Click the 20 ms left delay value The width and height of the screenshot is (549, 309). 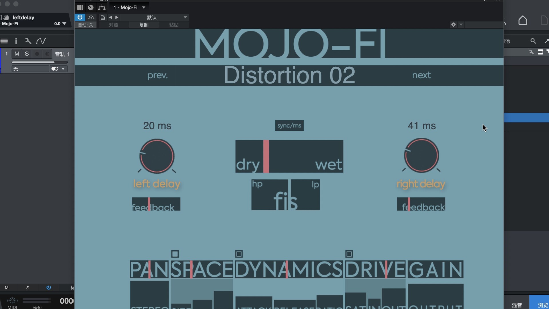157,126
